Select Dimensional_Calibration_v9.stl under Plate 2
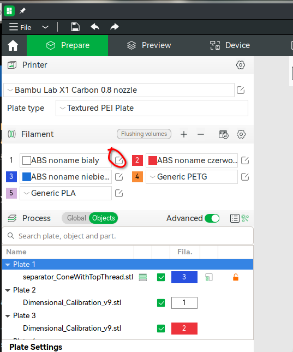This screenshot has height=352, width=293. (x=72, y=303)
